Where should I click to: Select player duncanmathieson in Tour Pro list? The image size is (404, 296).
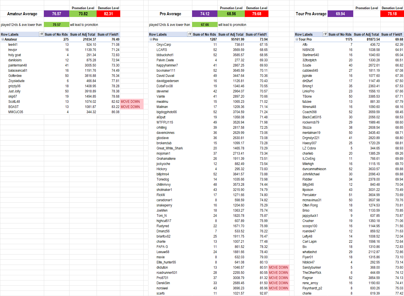(x=314, y=169)
